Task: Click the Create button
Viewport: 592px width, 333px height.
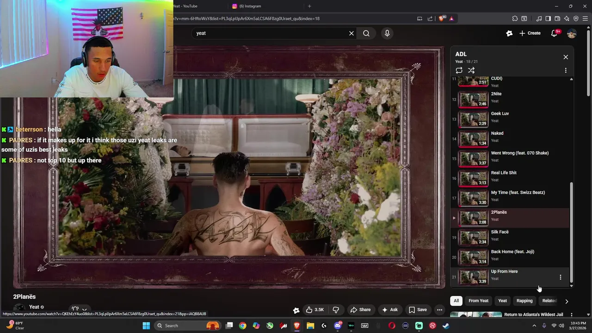Action: pos(530,33)
